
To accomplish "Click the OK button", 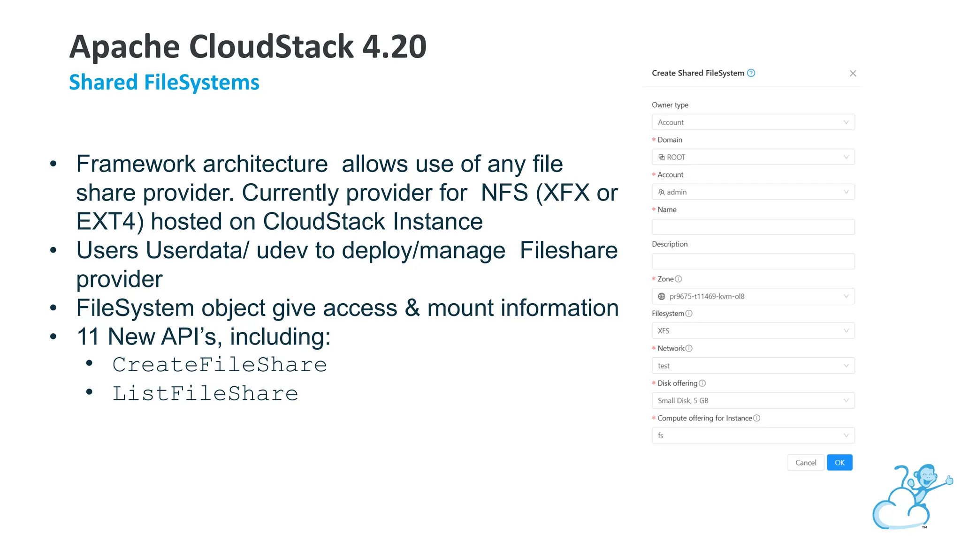I will [x=839, y=463].
